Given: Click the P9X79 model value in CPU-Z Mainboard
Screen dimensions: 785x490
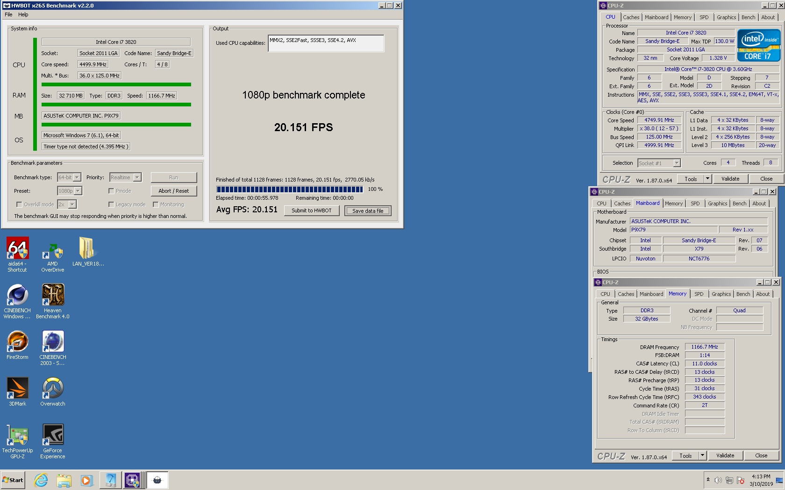Looking at the screenshot, I should 674,230.
